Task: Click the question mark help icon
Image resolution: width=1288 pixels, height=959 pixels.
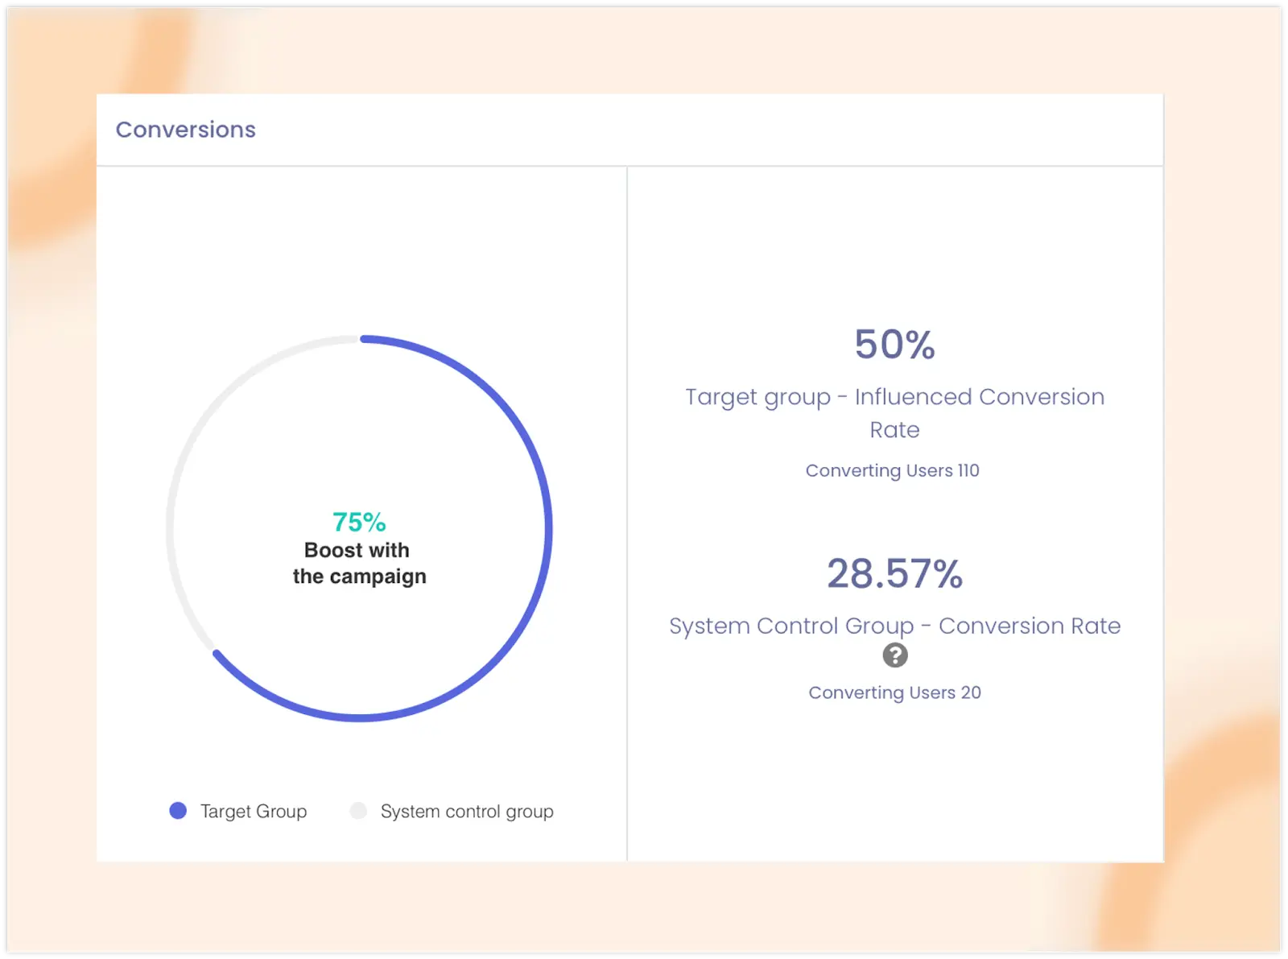Action: click(894, 655)
